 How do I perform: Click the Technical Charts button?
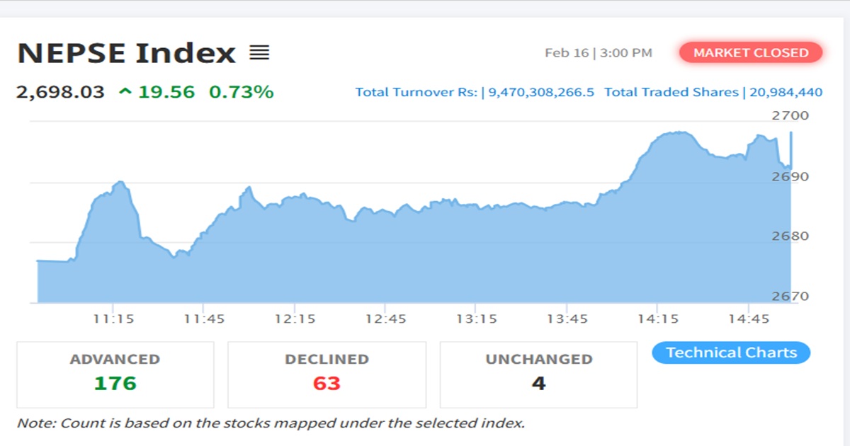pyautogui.click(x=731, y=353)
